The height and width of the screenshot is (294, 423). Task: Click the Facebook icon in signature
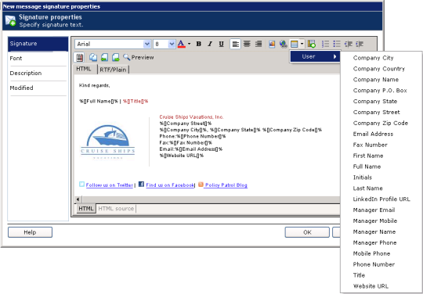[x=141, y=185]
